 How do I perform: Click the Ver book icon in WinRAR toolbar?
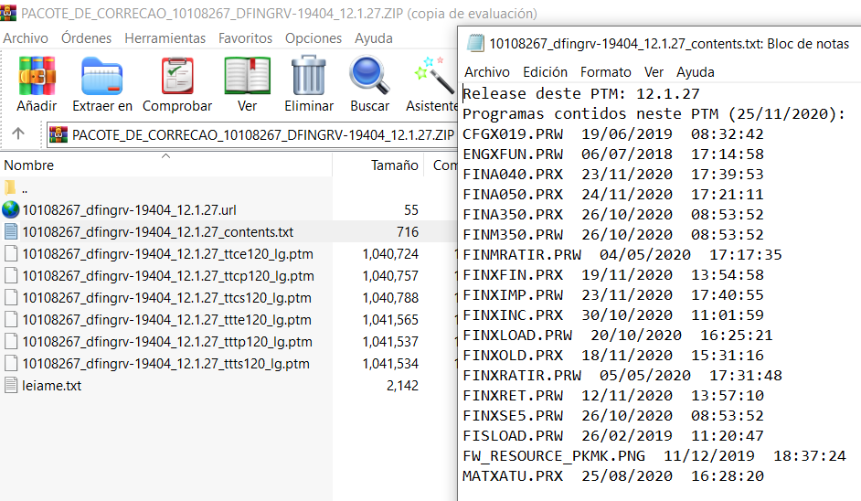(x=247, y=77)
